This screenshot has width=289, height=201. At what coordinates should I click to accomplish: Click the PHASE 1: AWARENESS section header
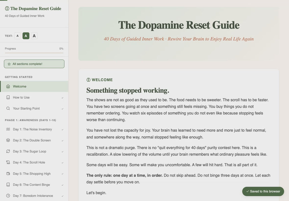[30, 120]
